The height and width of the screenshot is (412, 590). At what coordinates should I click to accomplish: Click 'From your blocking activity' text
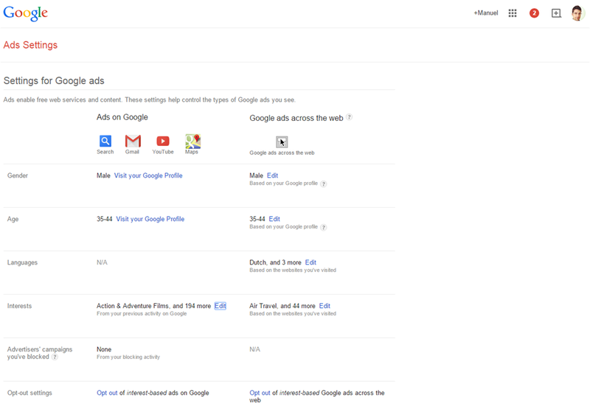coord(128,357)
